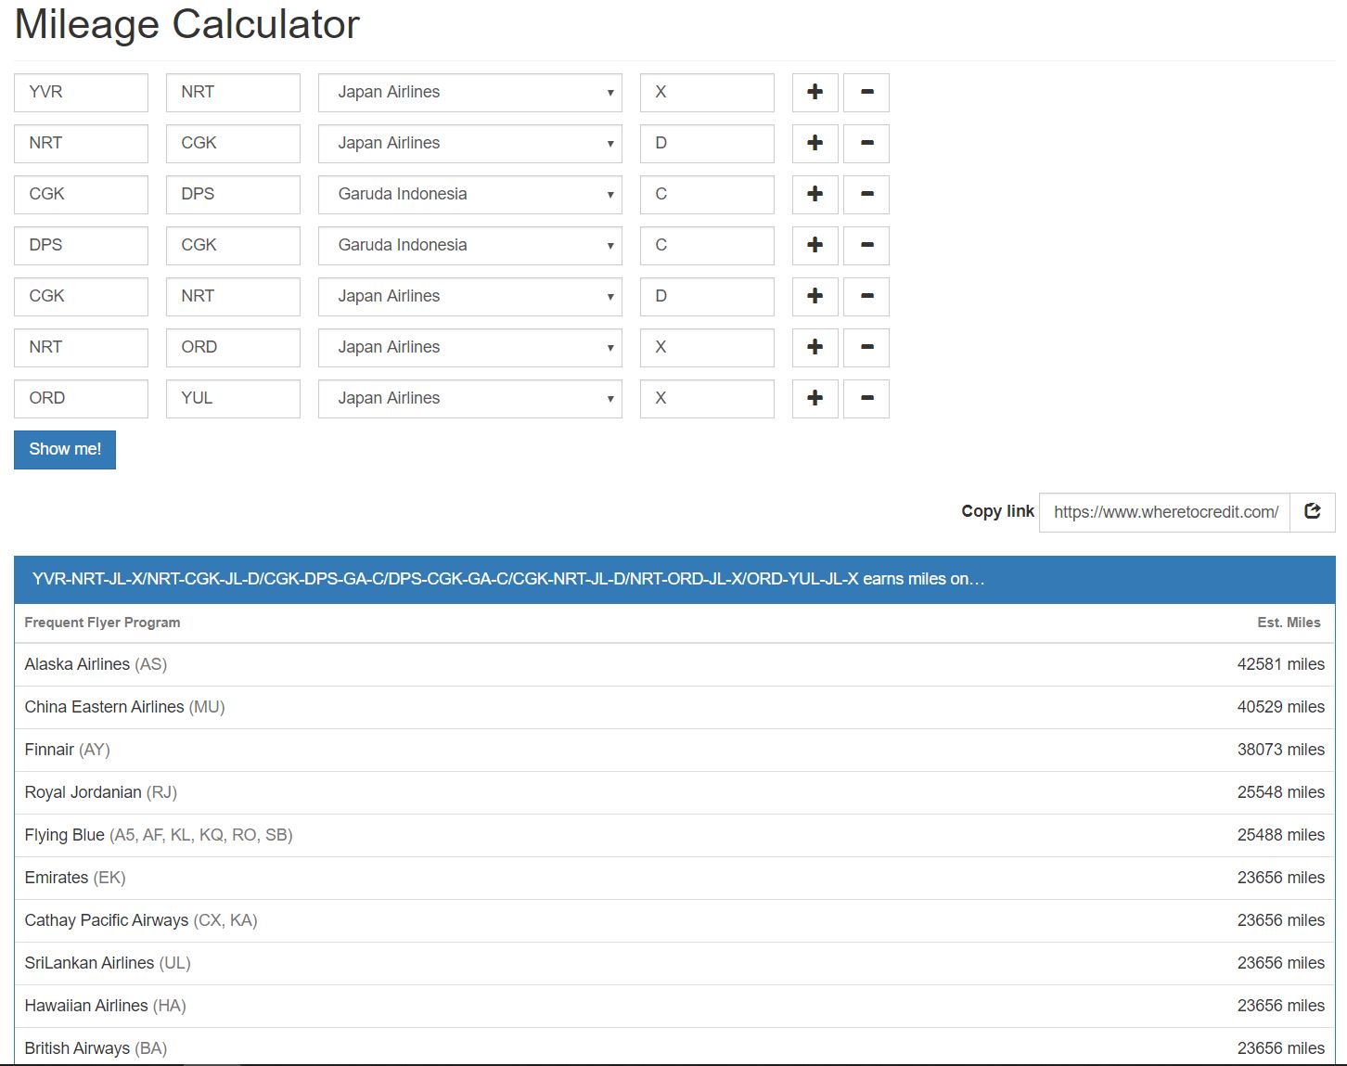Edit fare class X for NRT-ORD
The width and height of the screenshot is (1347, 1066).
click(x=707, y=348)
